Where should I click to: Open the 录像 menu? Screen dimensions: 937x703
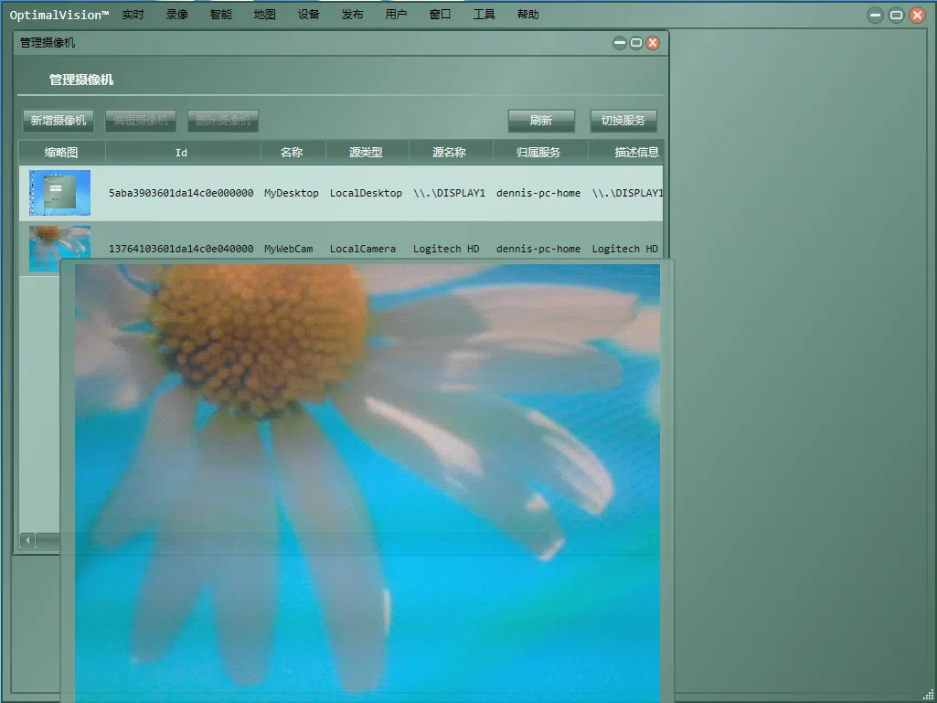coord(176,15)
